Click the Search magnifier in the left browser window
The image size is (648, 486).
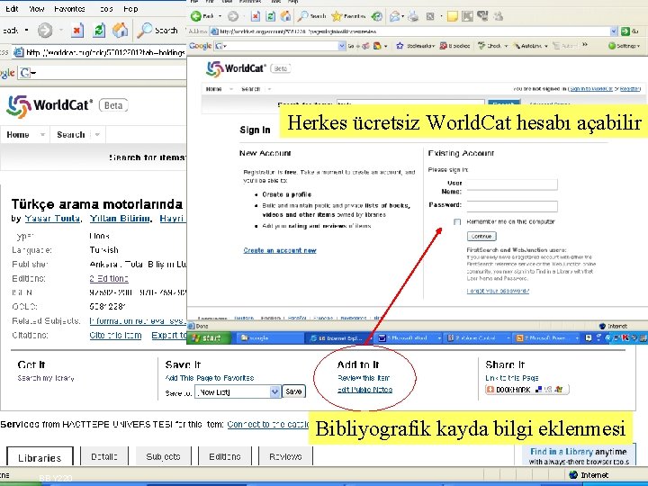(x=145, y=31)
